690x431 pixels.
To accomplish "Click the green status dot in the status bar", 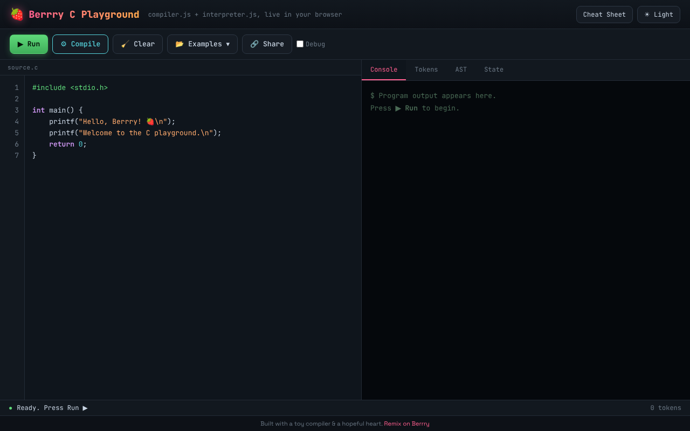I will pos(10,408).
